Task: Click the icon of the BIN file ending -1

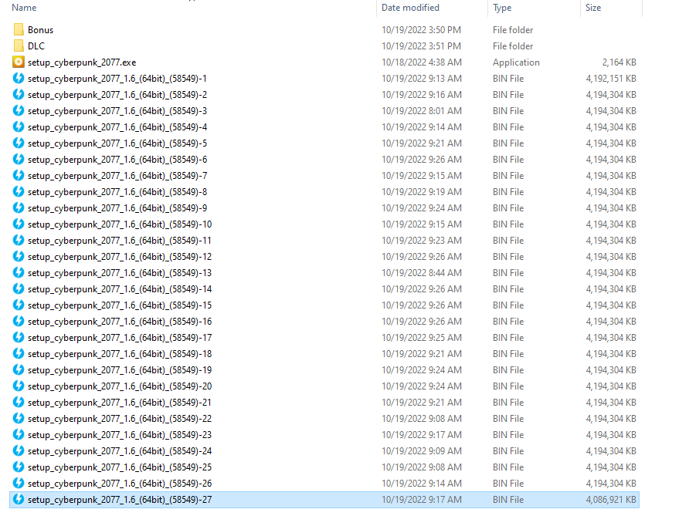Action: tap(19, 78)
